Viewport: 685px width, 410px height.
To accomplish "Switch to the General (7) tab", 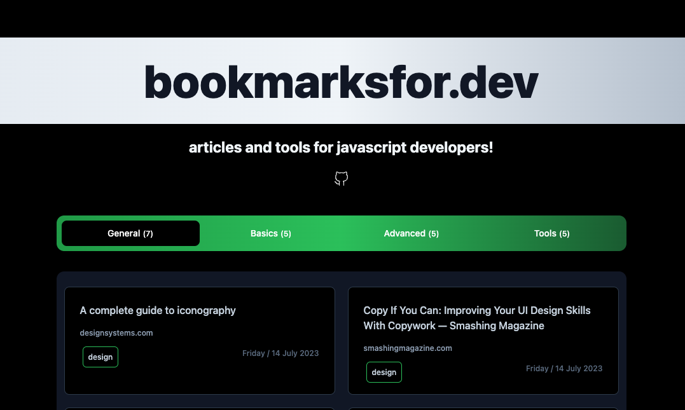I will 130,233.
